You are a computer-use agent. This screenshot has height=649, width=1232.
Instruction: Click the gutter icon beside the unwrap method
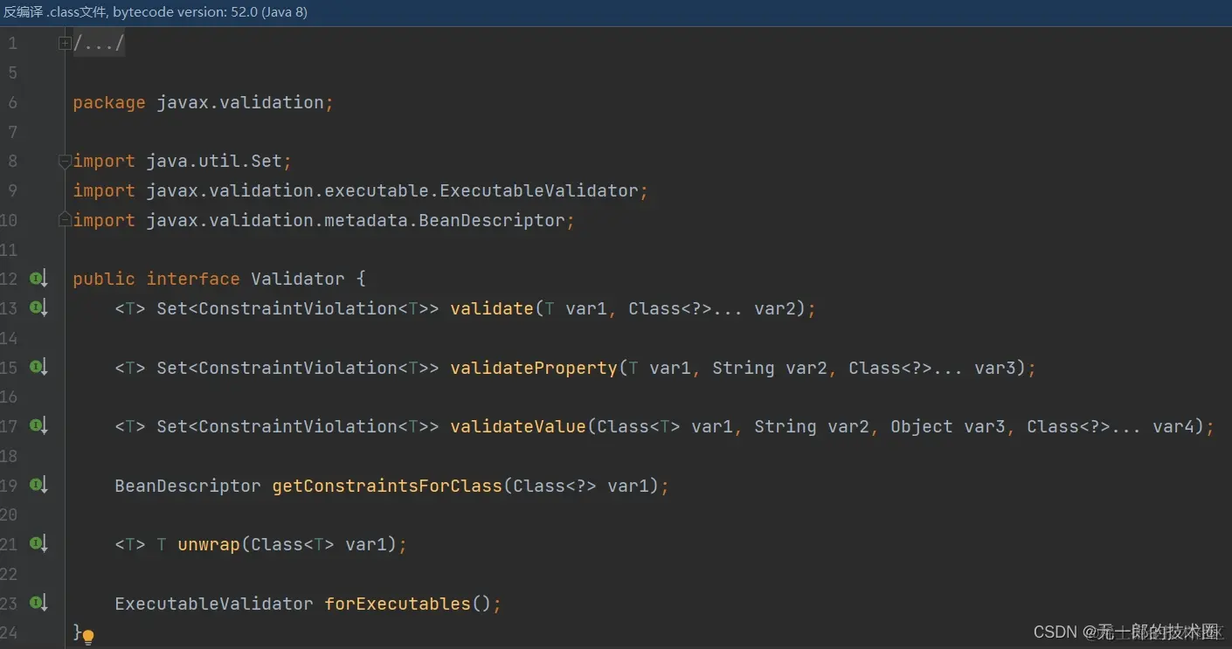point(38,544)
